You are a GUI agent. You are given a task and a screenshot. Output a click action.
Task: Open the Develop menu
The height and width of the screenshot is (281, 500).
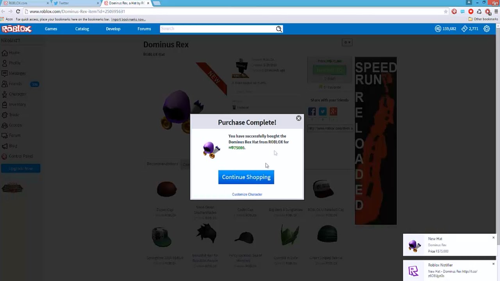coord(113,29)
